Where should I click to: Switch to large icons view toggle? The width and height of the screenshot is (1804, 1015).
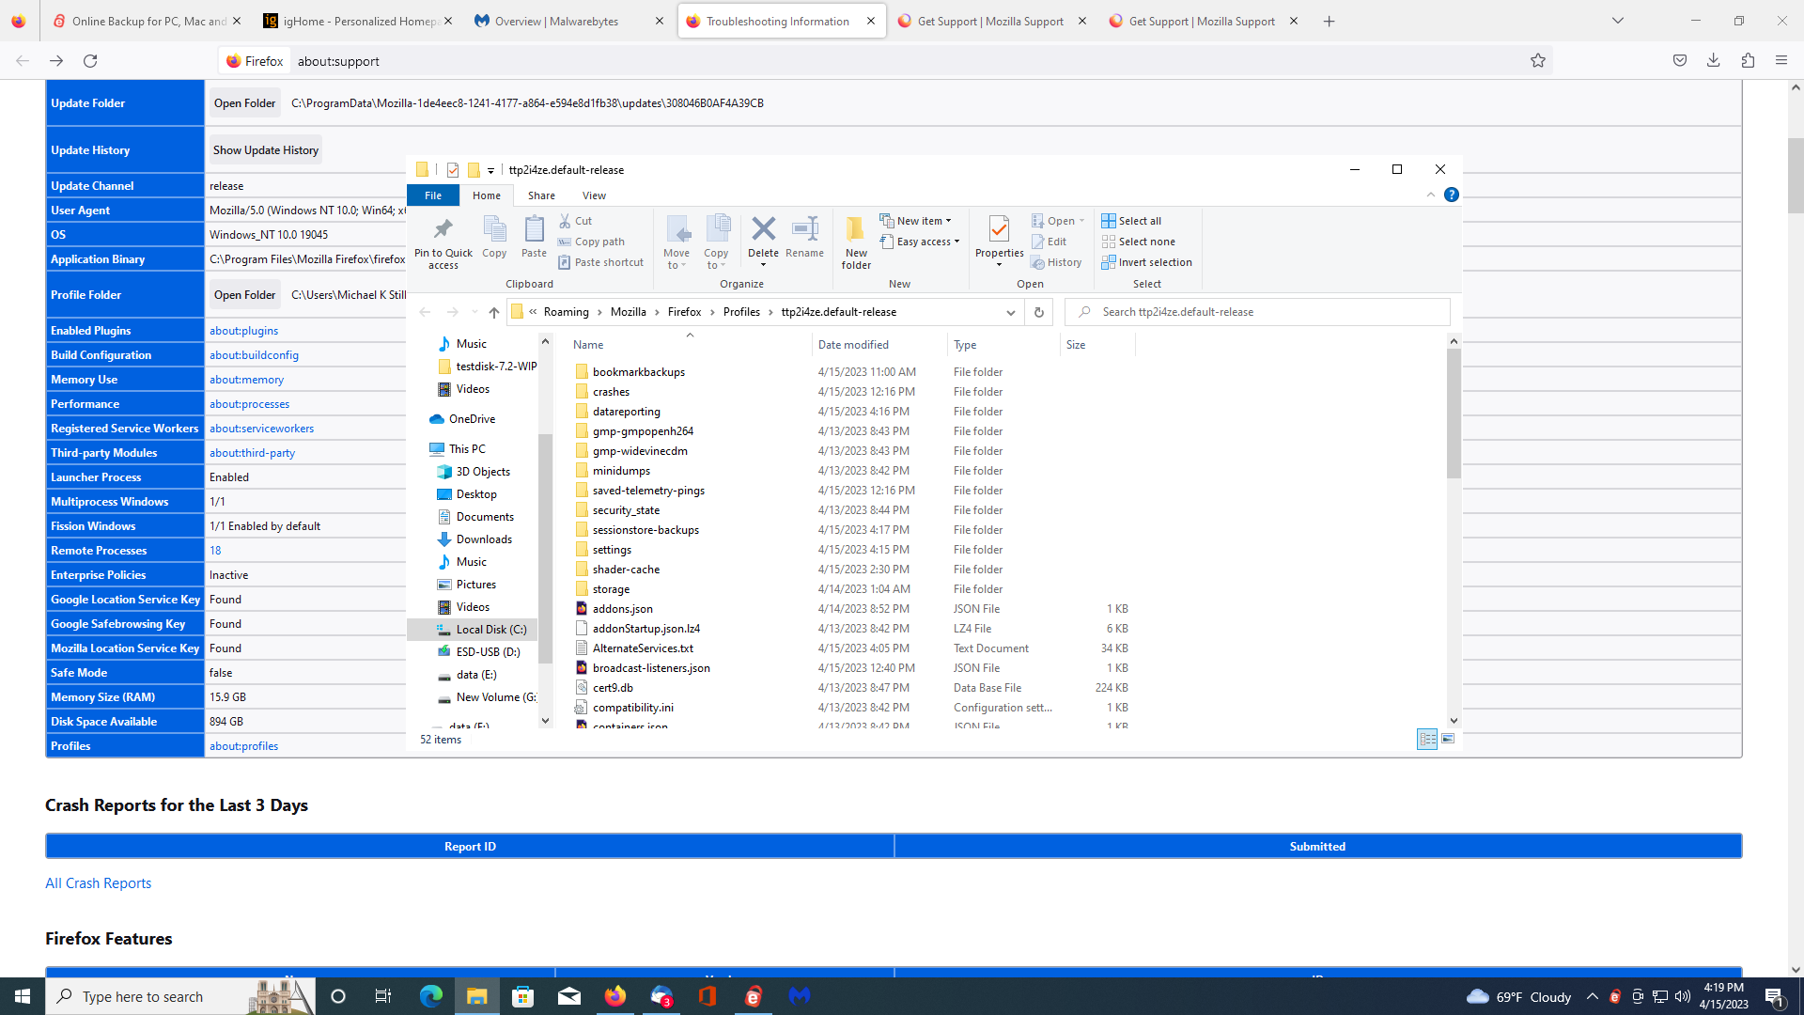[x=1448, y=740]
